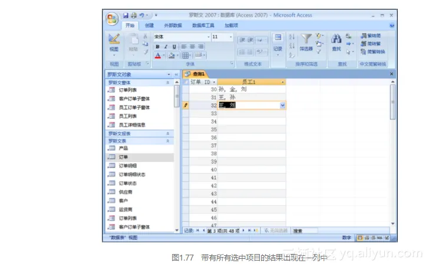The width and height of the screenshot is (429, 267).
Task: Click the Print icon in quick access toolbar
Action: tap(134, 15)
